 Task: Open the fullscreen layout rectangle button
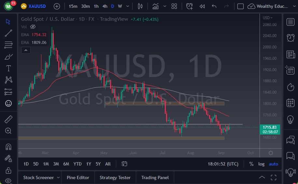[x=240, y=7]
